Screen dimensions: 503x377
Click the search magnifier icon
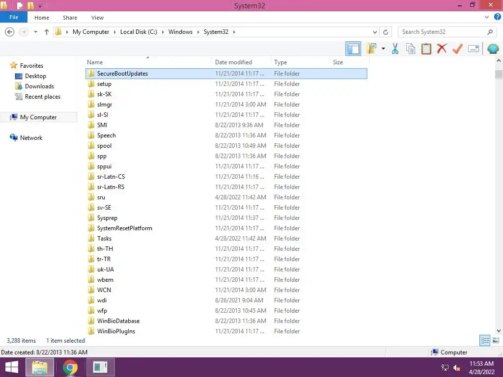click(490, 32)
